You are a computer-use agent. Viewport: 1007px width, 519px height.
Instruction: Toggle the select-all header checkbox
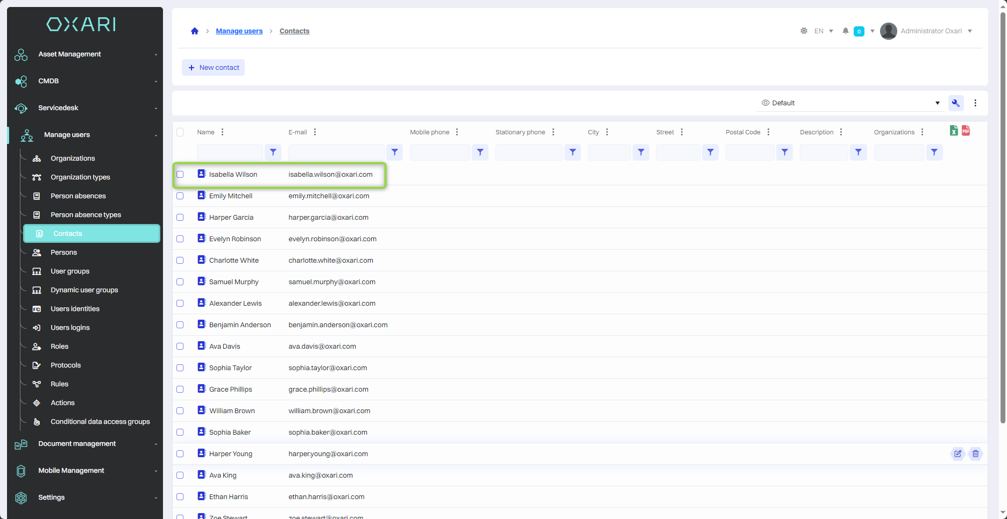pyautogui.click(x=180, y=132)
